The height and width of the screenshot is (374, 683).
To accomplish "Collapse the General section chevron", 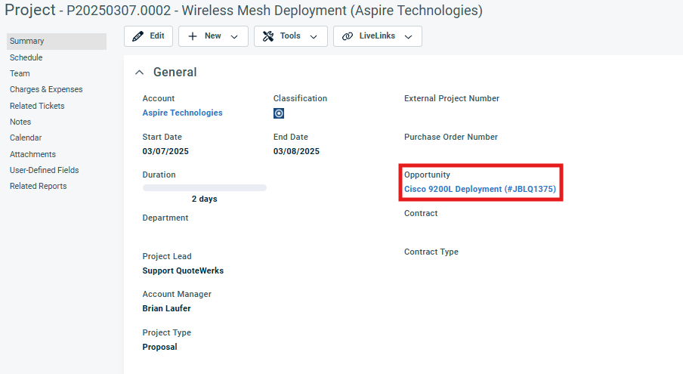I will coord(139,73).
